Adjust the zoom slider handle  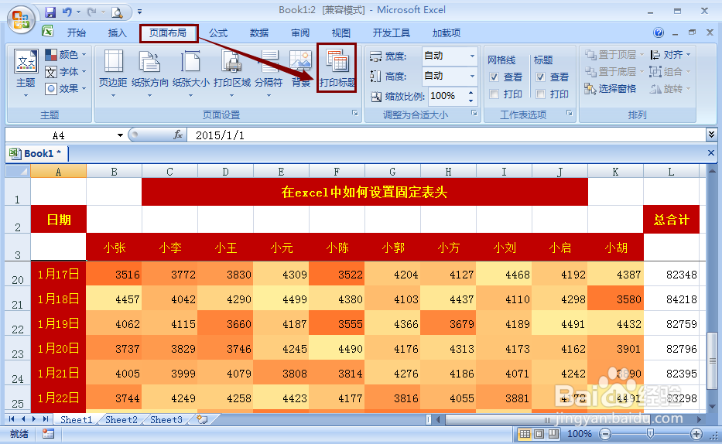click(x=650, y=433)
